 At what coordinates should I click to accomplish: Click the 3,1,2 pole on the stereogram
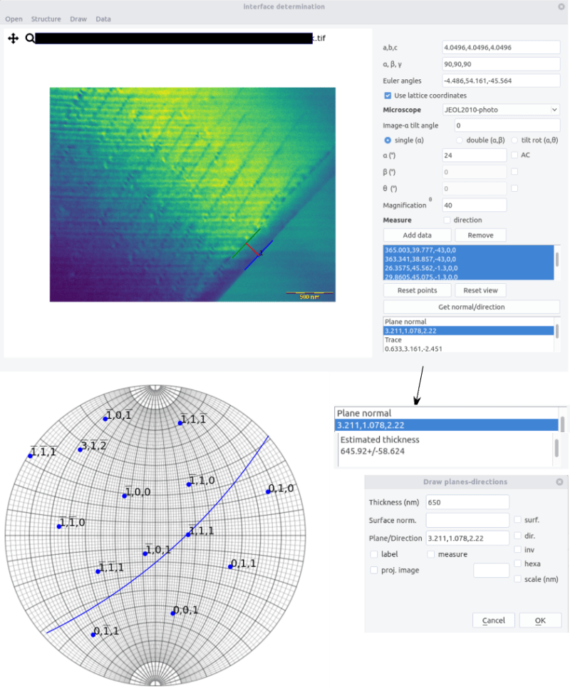[81, 449]
